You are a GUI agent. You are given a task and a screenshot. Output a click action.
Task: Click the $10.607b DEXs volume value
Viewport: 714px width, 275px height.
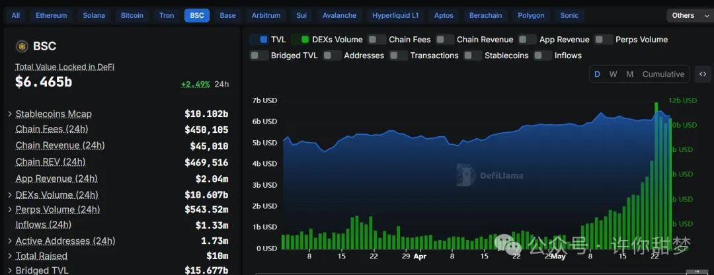pyautogui.click(x=206, y=195)
